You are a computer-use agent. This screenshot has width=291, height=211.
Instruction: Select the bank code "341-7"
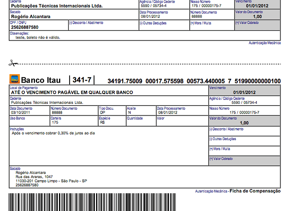[82, 80]
